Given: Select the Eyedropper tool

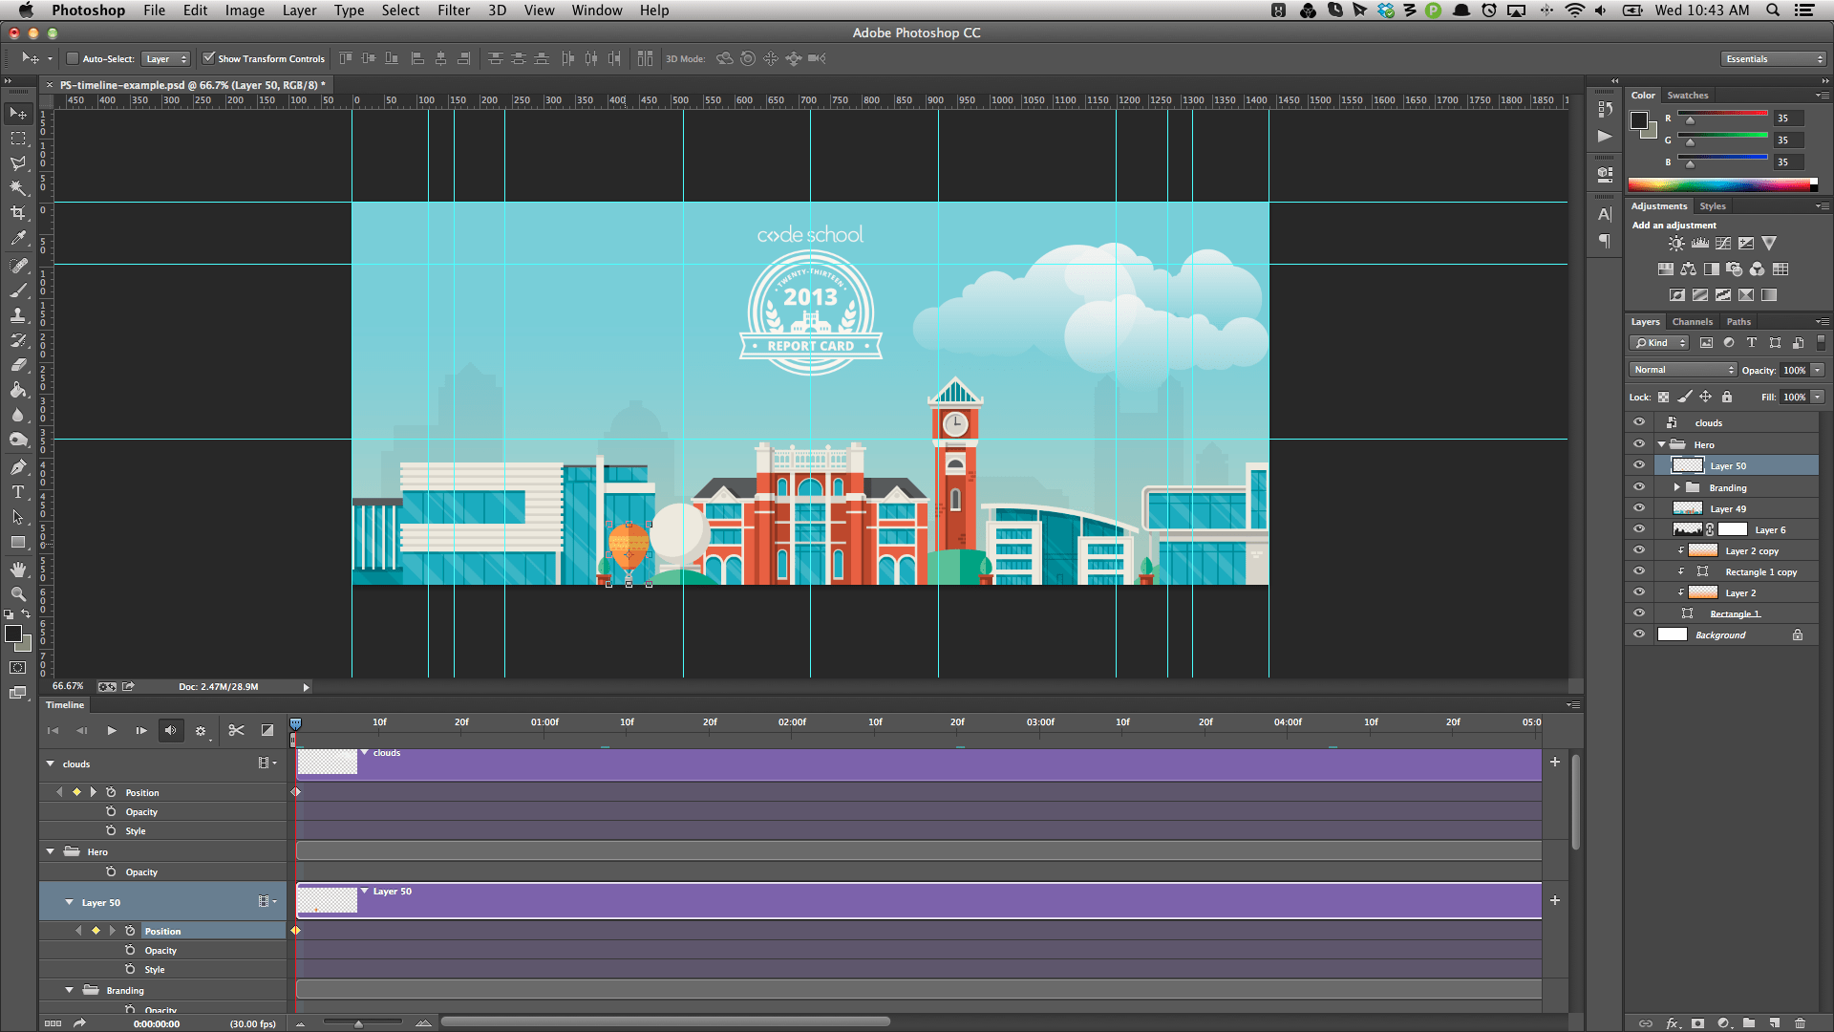Looking at the screenshot, I should point(18,239).
